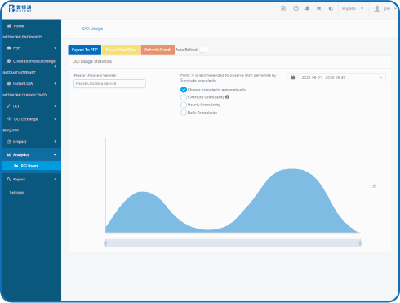This screenshot has width=400, height=303.
Task: Show info icon next to 5-minute Granularity
Action: (x=227, y=97)
